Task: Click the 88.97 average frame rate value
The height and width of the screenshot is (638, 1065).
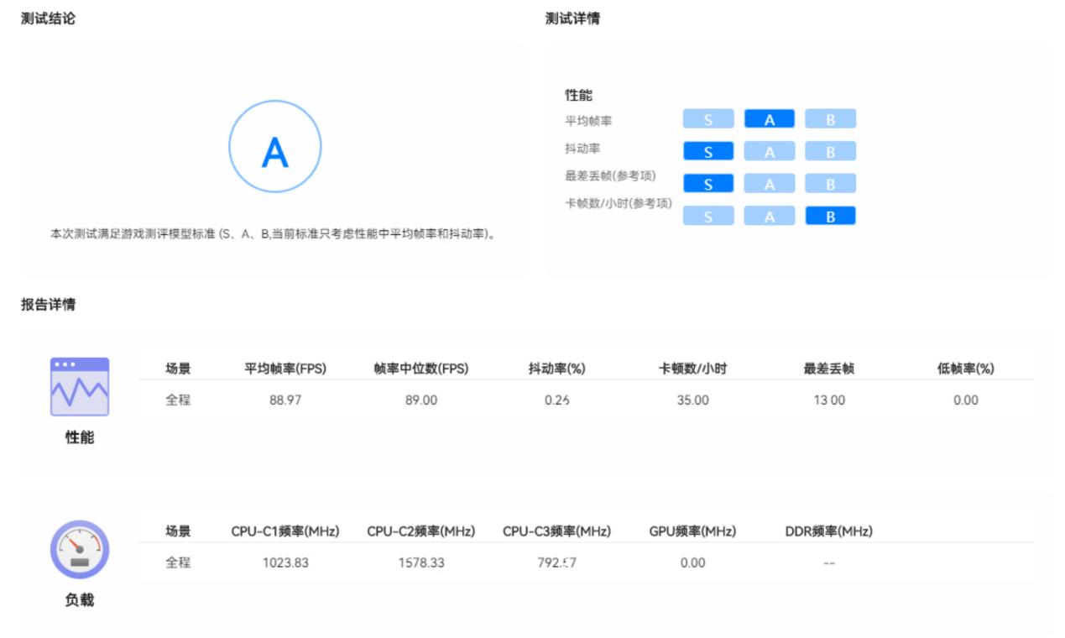Action: click(285, 400)
